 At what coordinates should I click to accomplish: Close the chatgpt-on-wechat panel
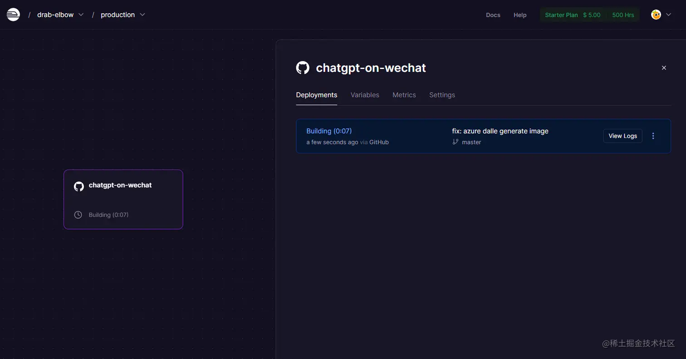[664, 68]
